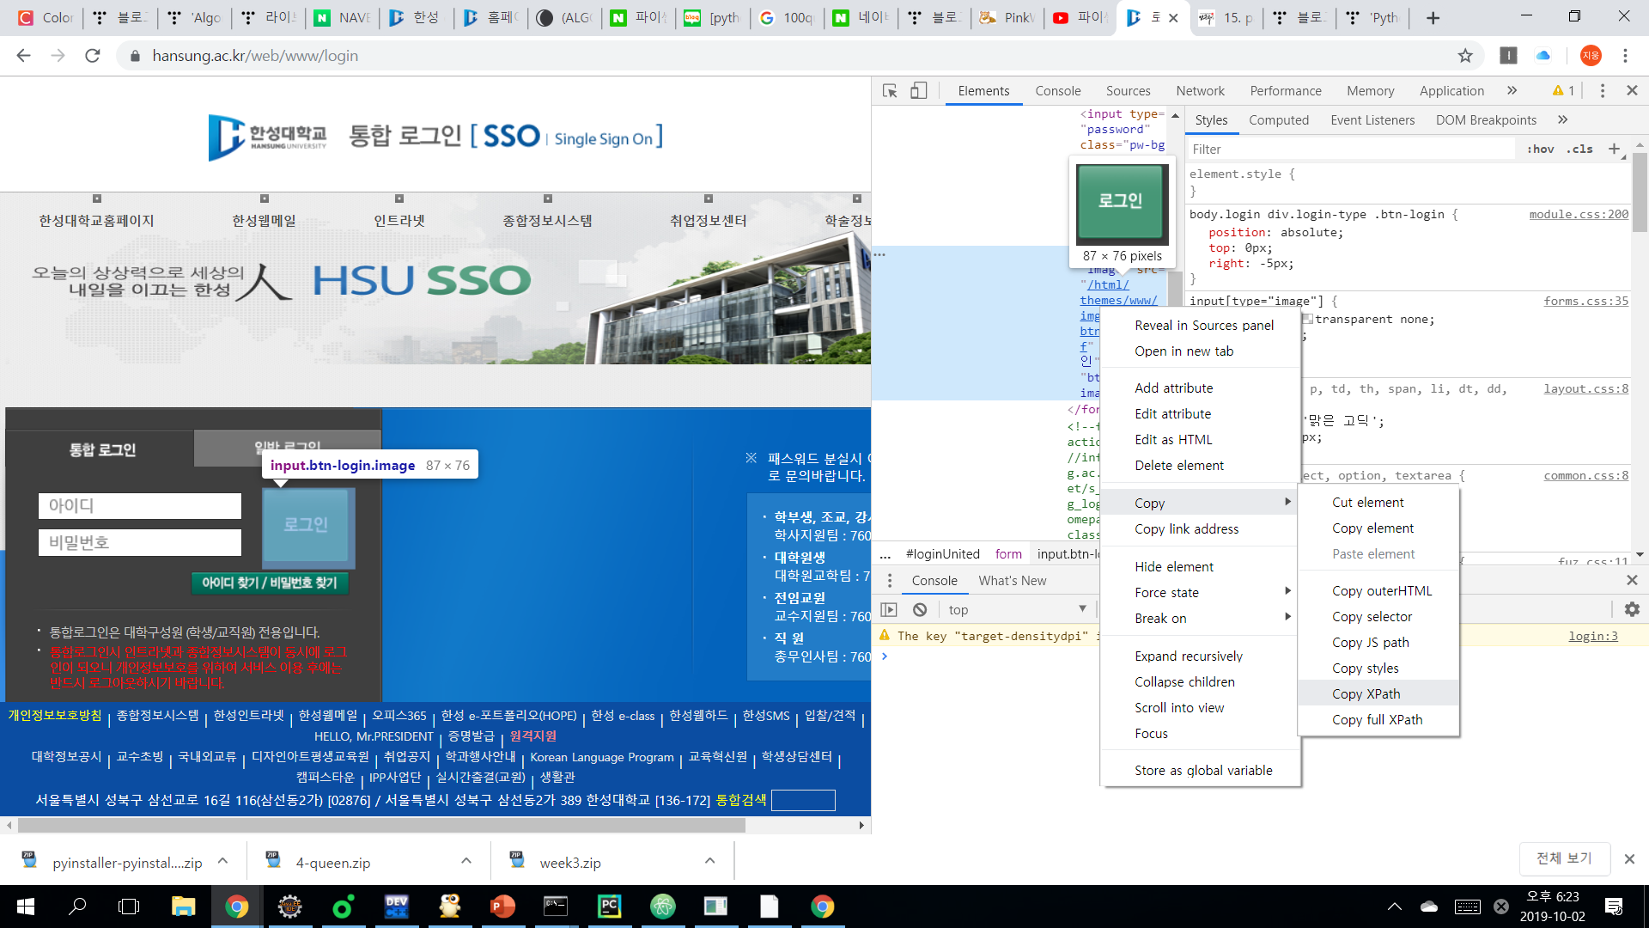1649x928 pixels.
Task: Click the 통합검색 search box
Action: click(x=803, y=800)
